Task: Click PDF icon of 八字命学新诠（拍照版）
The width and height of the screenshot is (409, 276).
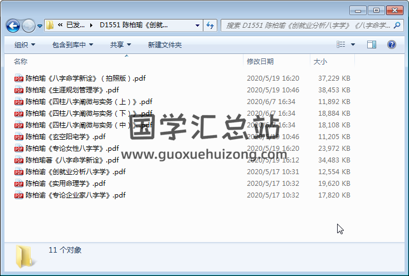Action: coord(19,78)
